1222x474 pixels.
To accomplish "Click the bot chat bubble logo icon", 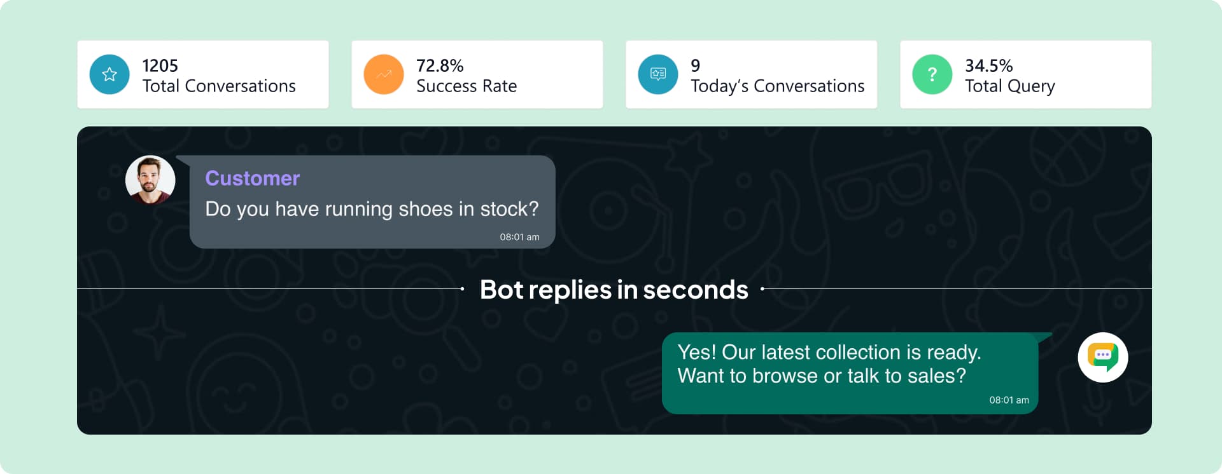I will click(1103, 357).
